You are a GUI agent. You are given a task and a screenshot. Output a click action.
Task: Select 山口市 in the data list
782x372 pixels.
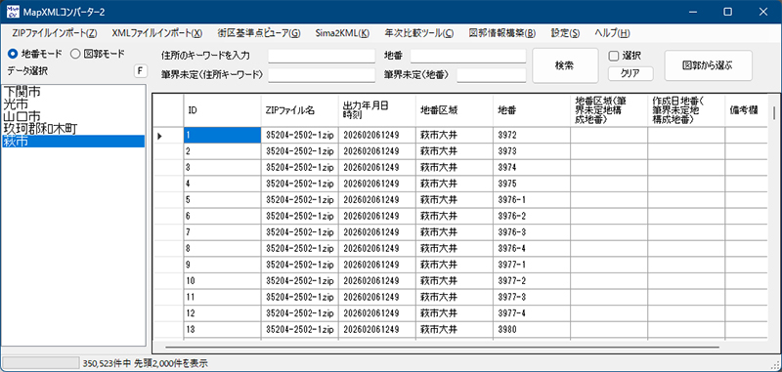click(x=73, y=116)
